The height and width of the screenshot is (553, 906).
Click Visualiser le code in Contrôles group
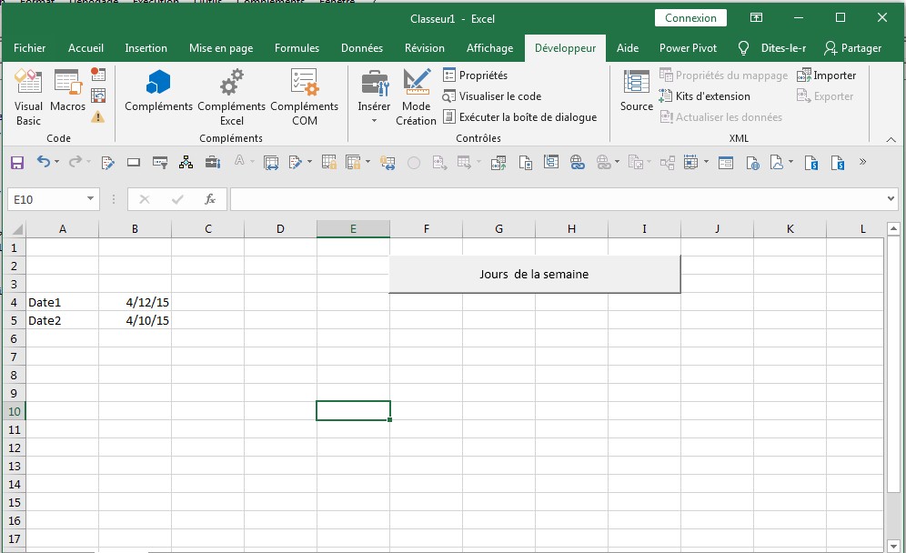pyautogui.click(x=492, y=96)
